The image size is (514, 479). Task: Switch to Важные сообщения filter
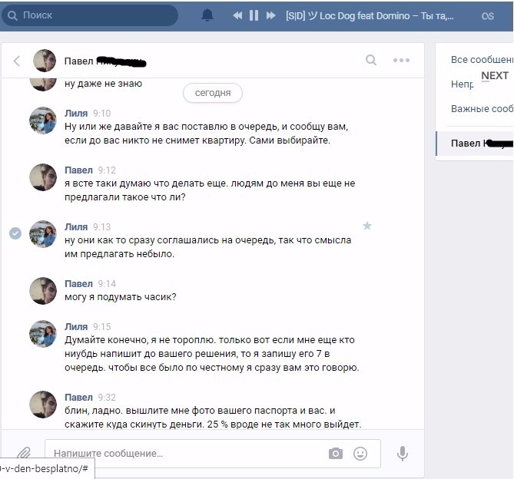pos(482,109)
